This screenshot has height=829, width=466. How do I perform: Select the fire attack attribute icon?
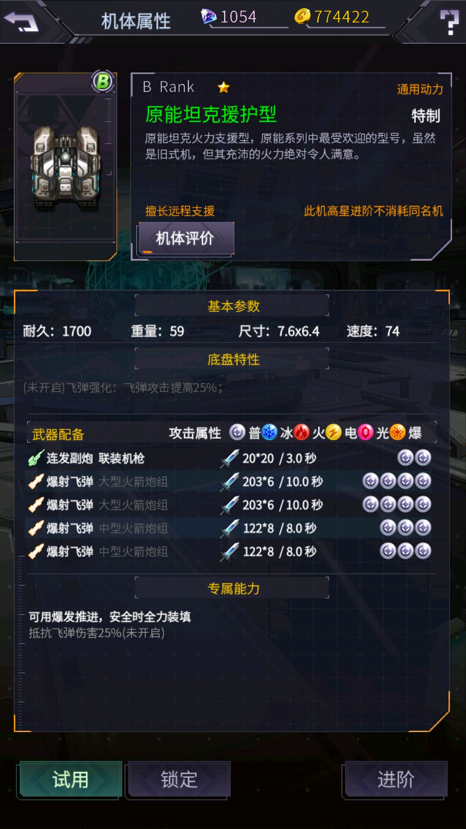tap(302, 432)
